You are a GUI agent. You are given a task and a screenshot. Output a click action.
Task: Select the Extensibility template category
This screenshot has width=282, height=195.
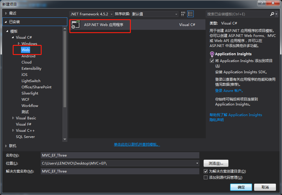click(x=32, y=68)
